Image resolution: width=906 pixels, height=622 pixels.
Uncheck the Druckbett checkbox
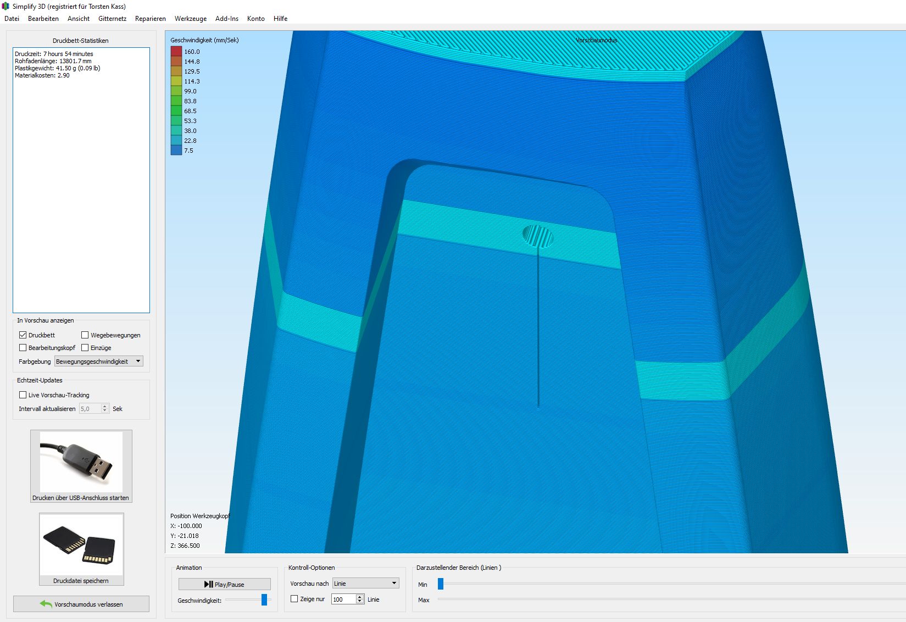click(23, 335)
